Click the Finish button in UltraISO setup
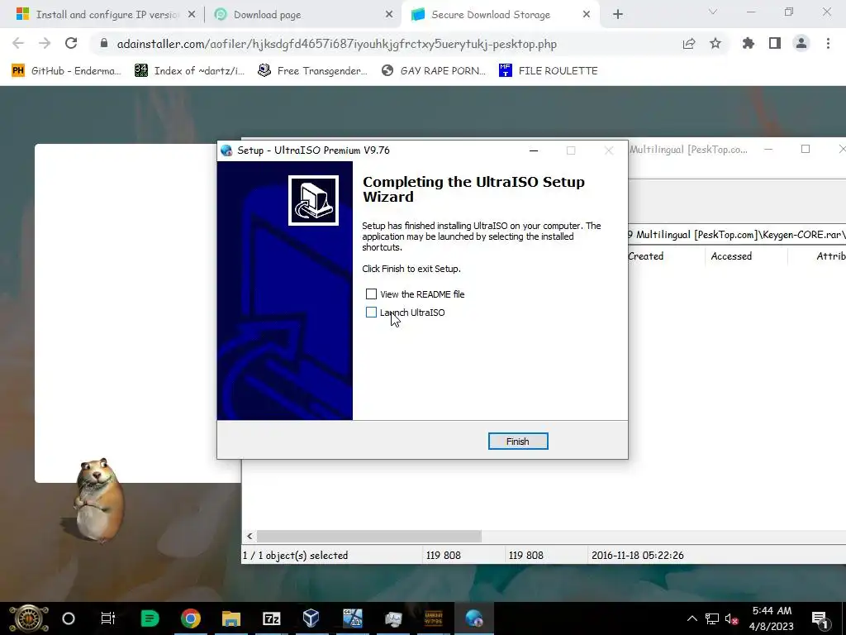The height and width of the screenshot is (635, 846). point(518,442)
